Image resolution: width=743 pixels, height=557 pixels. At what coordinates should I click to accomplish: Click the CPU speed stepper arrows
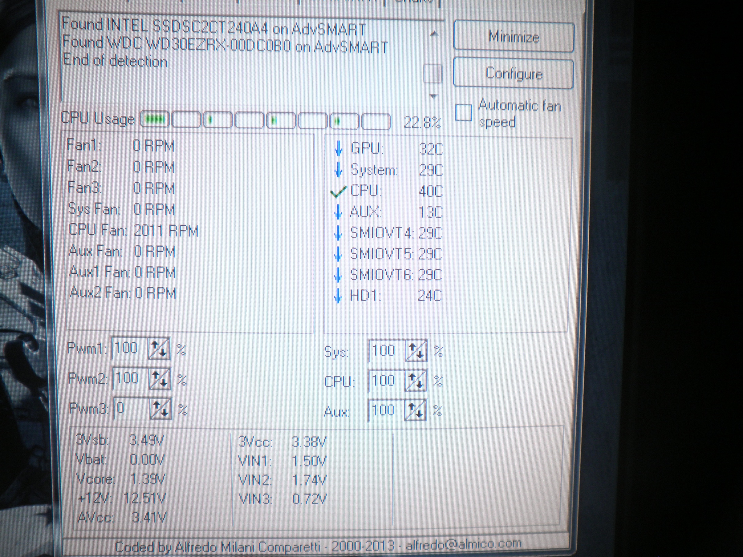(x=416, y=381)
